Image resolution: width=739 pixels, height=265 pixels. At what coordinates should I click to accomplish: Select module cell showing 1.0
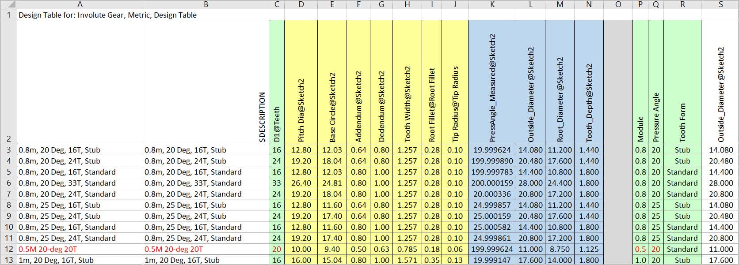pyautogui.click(x=640, y=260)
